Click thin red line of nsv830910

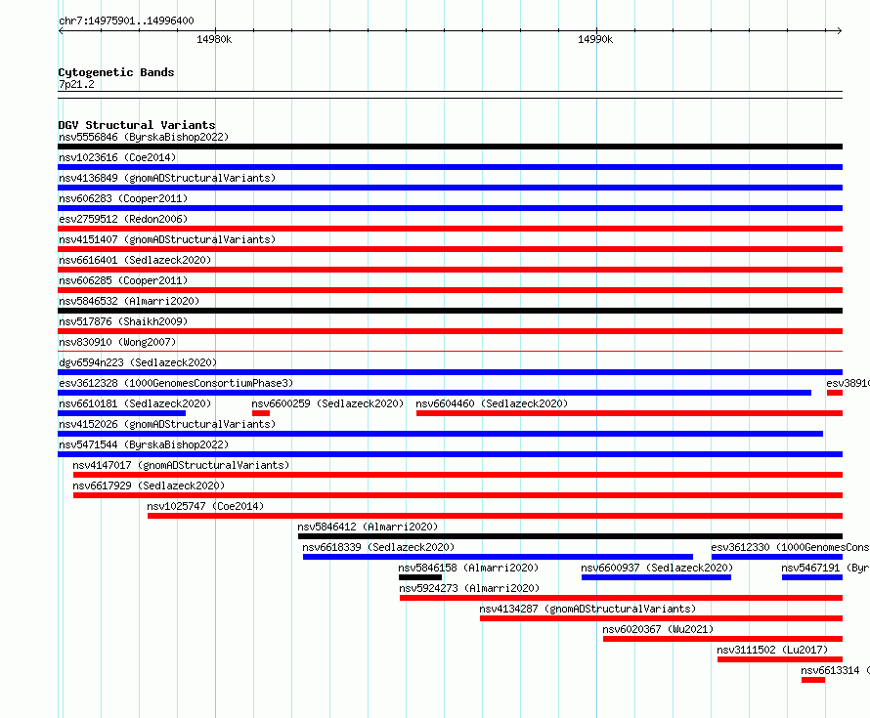tap(450, 352)
